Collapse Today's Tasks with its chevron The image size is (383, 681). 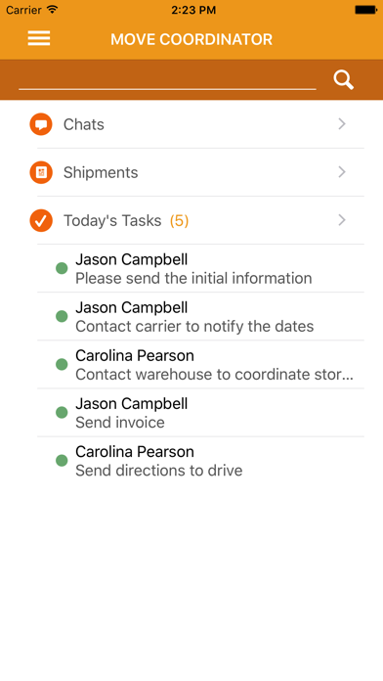click(342, 220)
